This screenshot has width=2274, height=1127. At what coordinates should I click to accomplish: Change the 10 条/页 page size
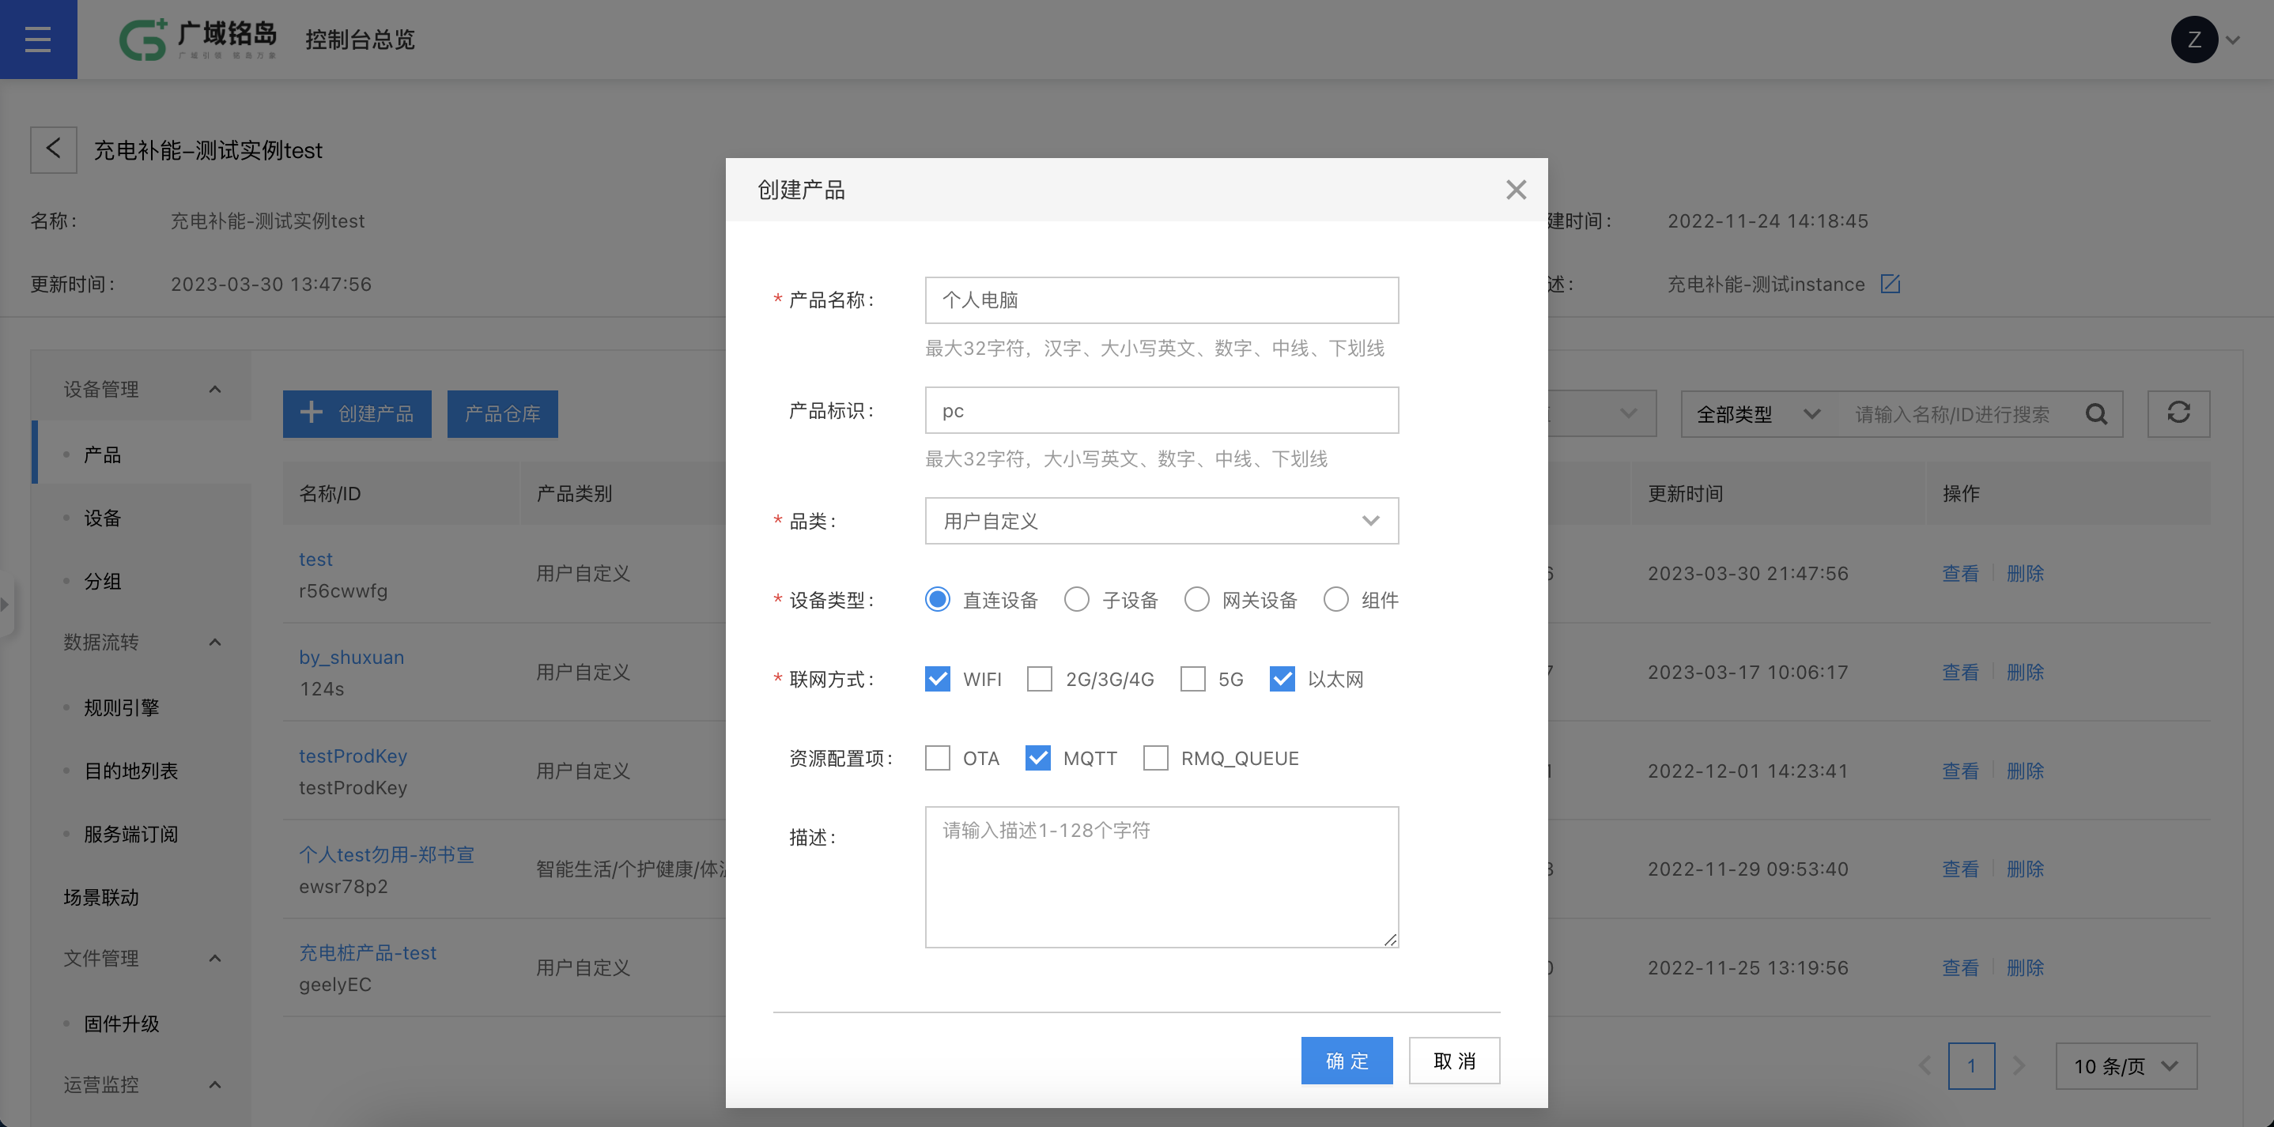pyautogui.click(x=2125, y=1065)
